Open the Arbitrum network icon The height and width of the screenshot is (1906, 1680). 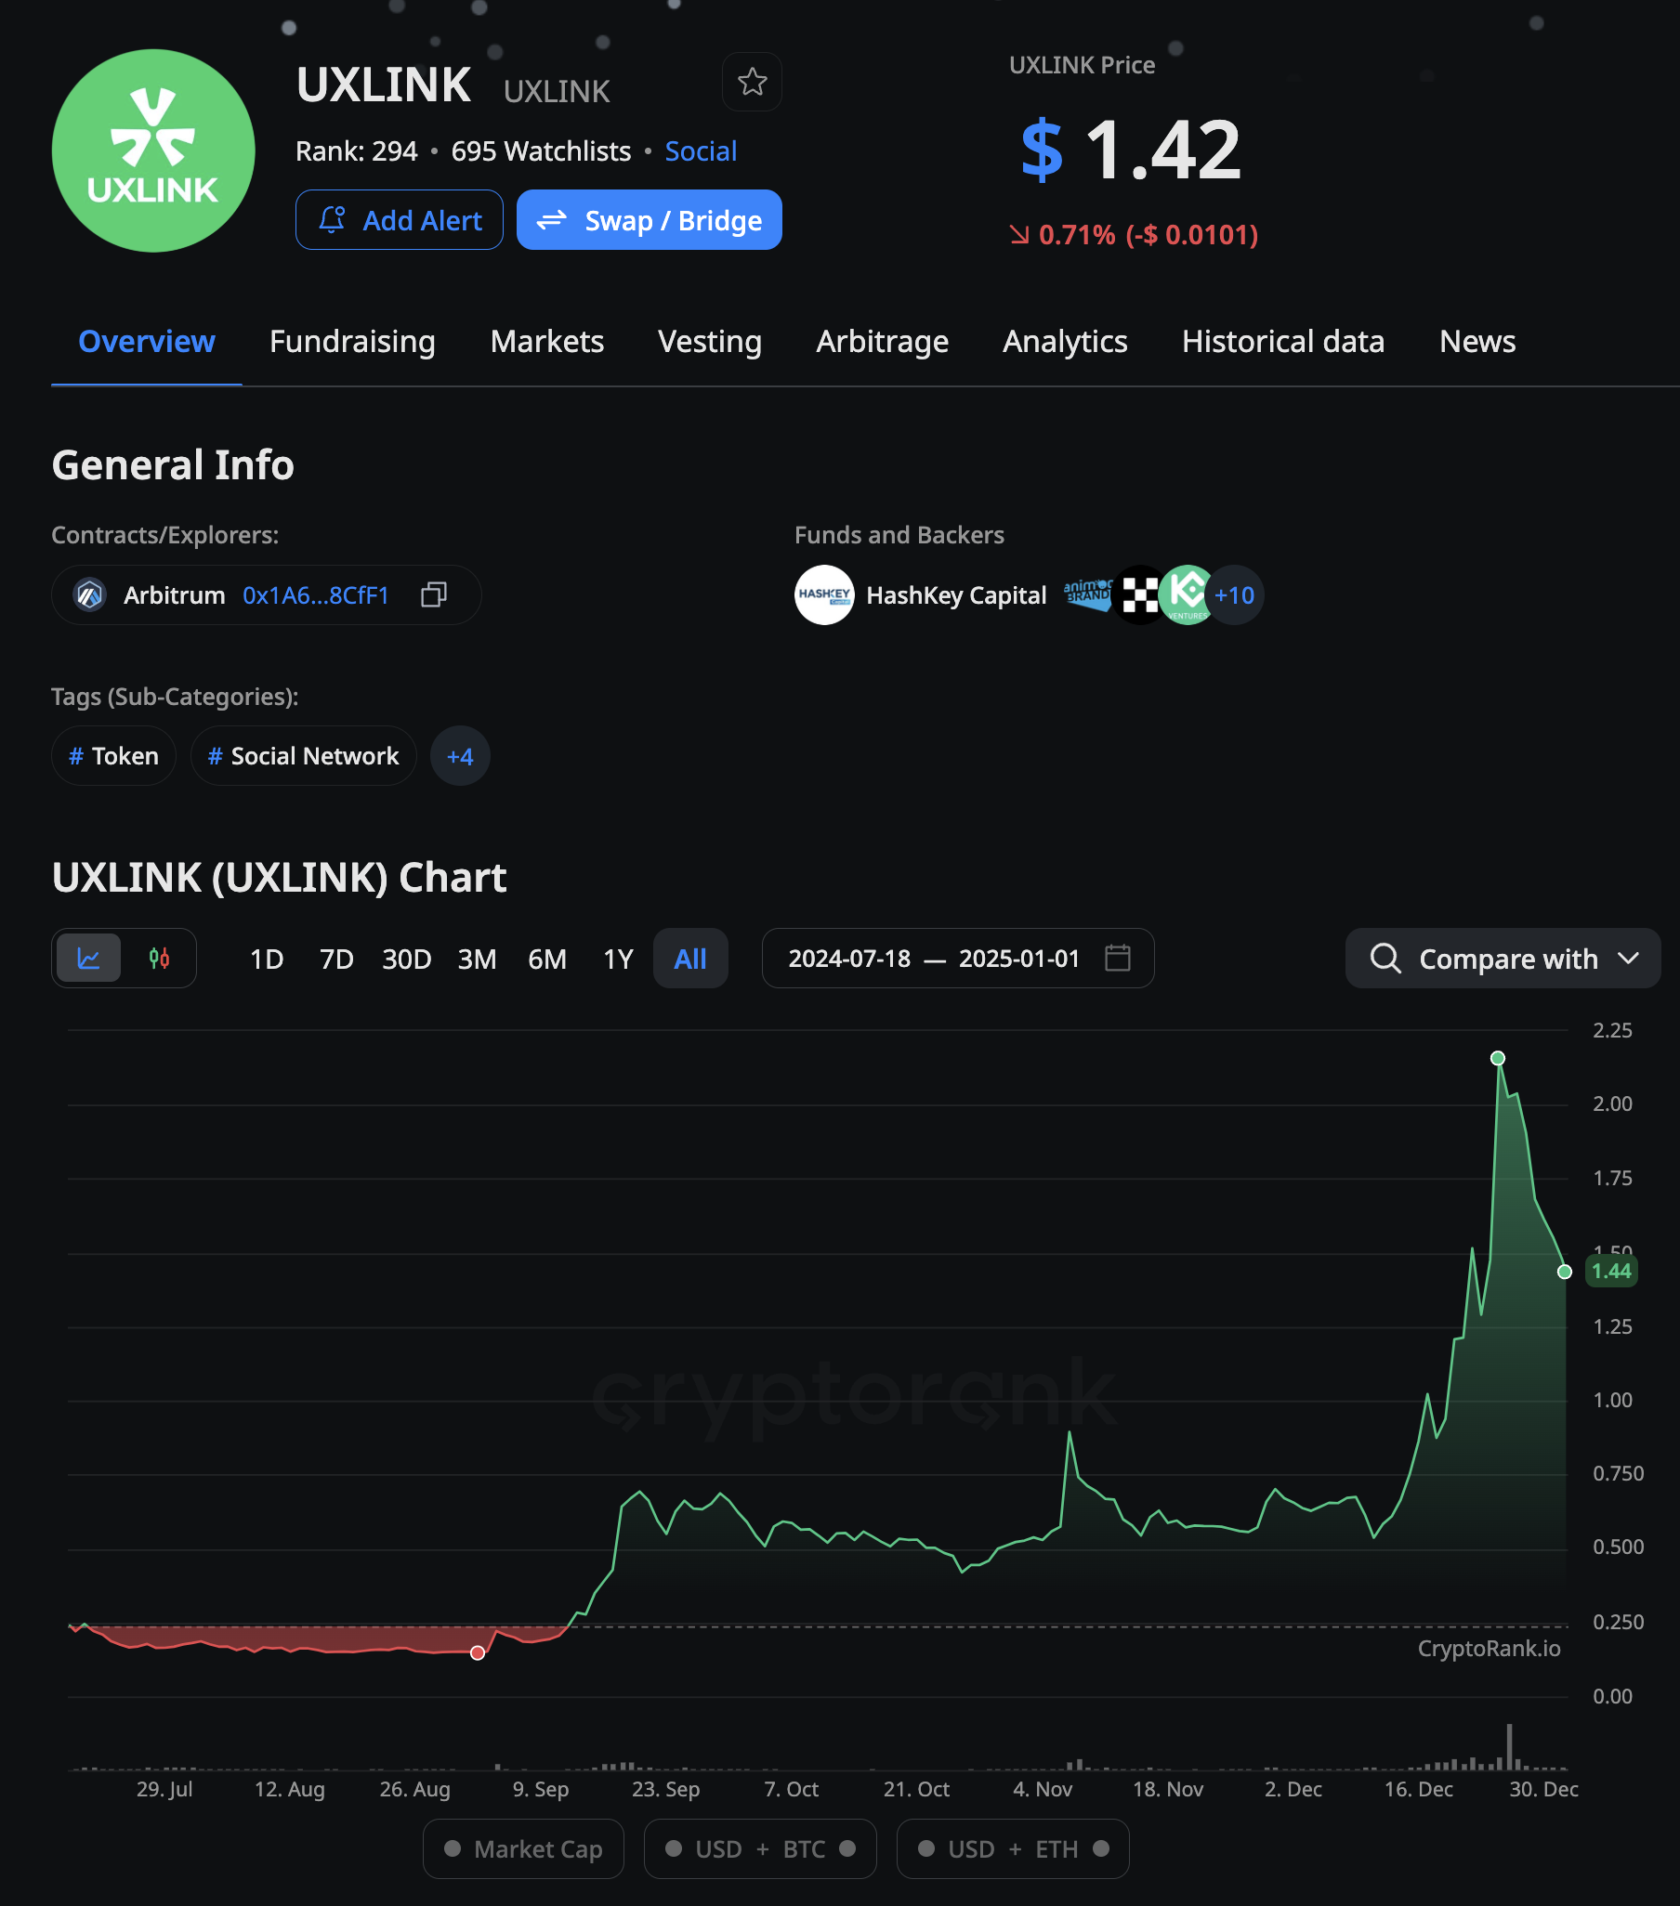(89, 594)
